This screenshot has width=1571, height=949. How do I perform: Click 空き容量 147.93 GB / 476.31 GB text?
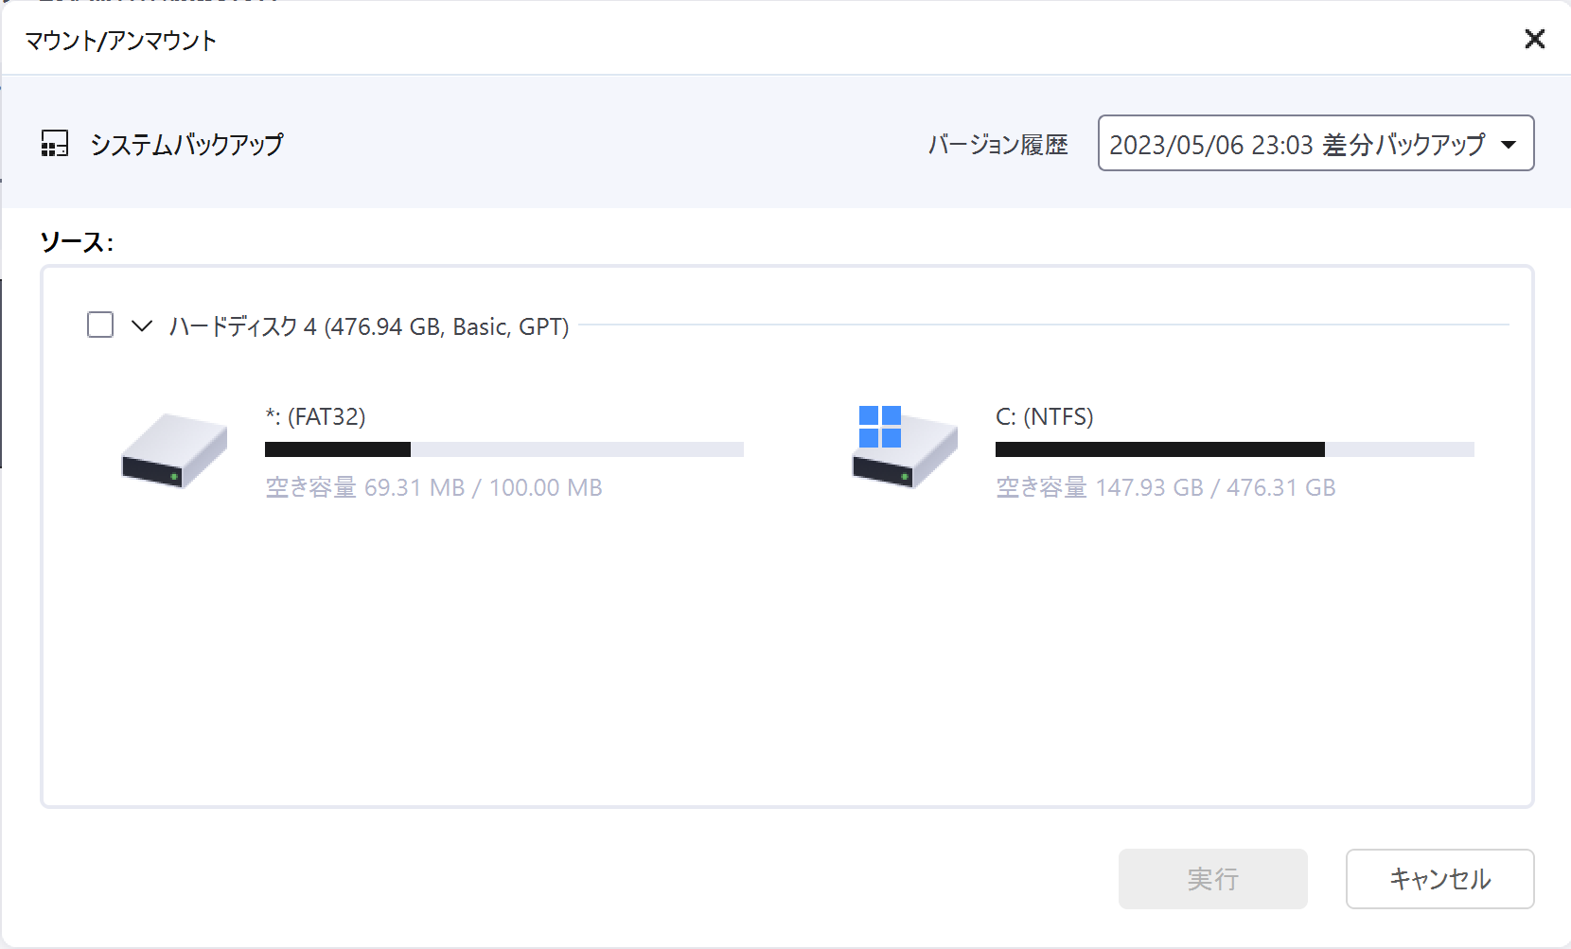(x=1165, y=487)
